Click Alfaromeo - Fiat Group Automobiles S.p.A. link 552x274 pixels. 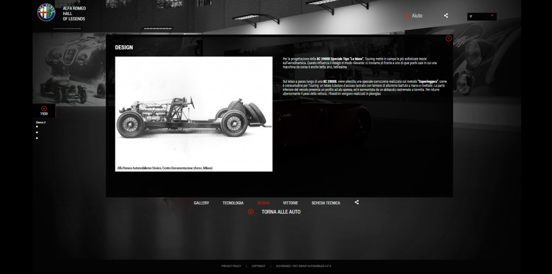click(304, 266)
